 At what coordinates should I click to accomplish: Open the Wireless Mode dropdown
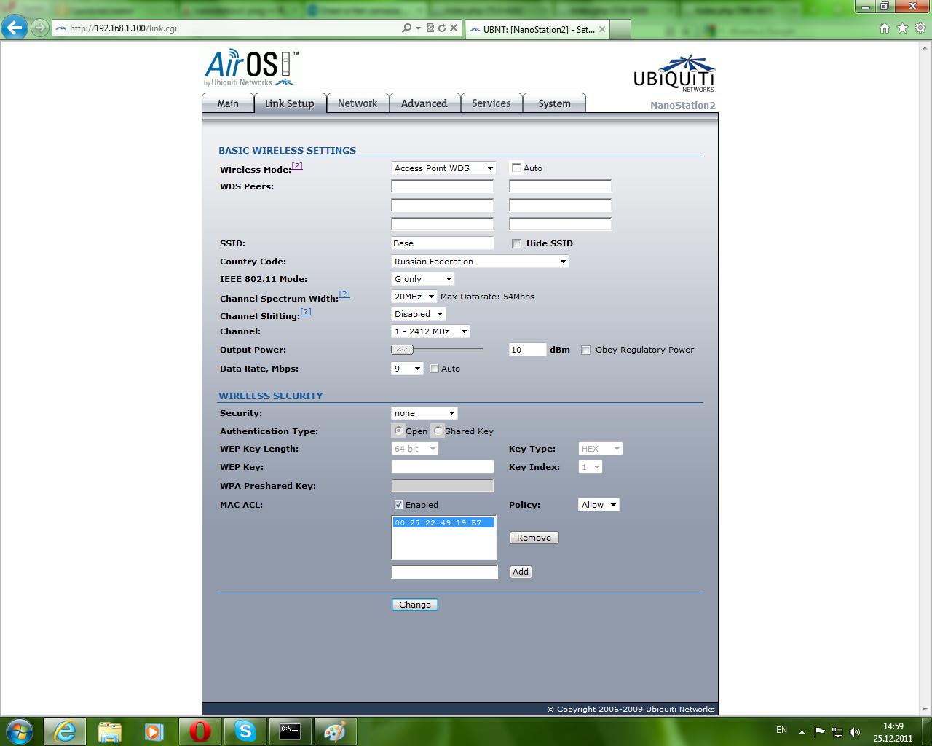[443, 168]
